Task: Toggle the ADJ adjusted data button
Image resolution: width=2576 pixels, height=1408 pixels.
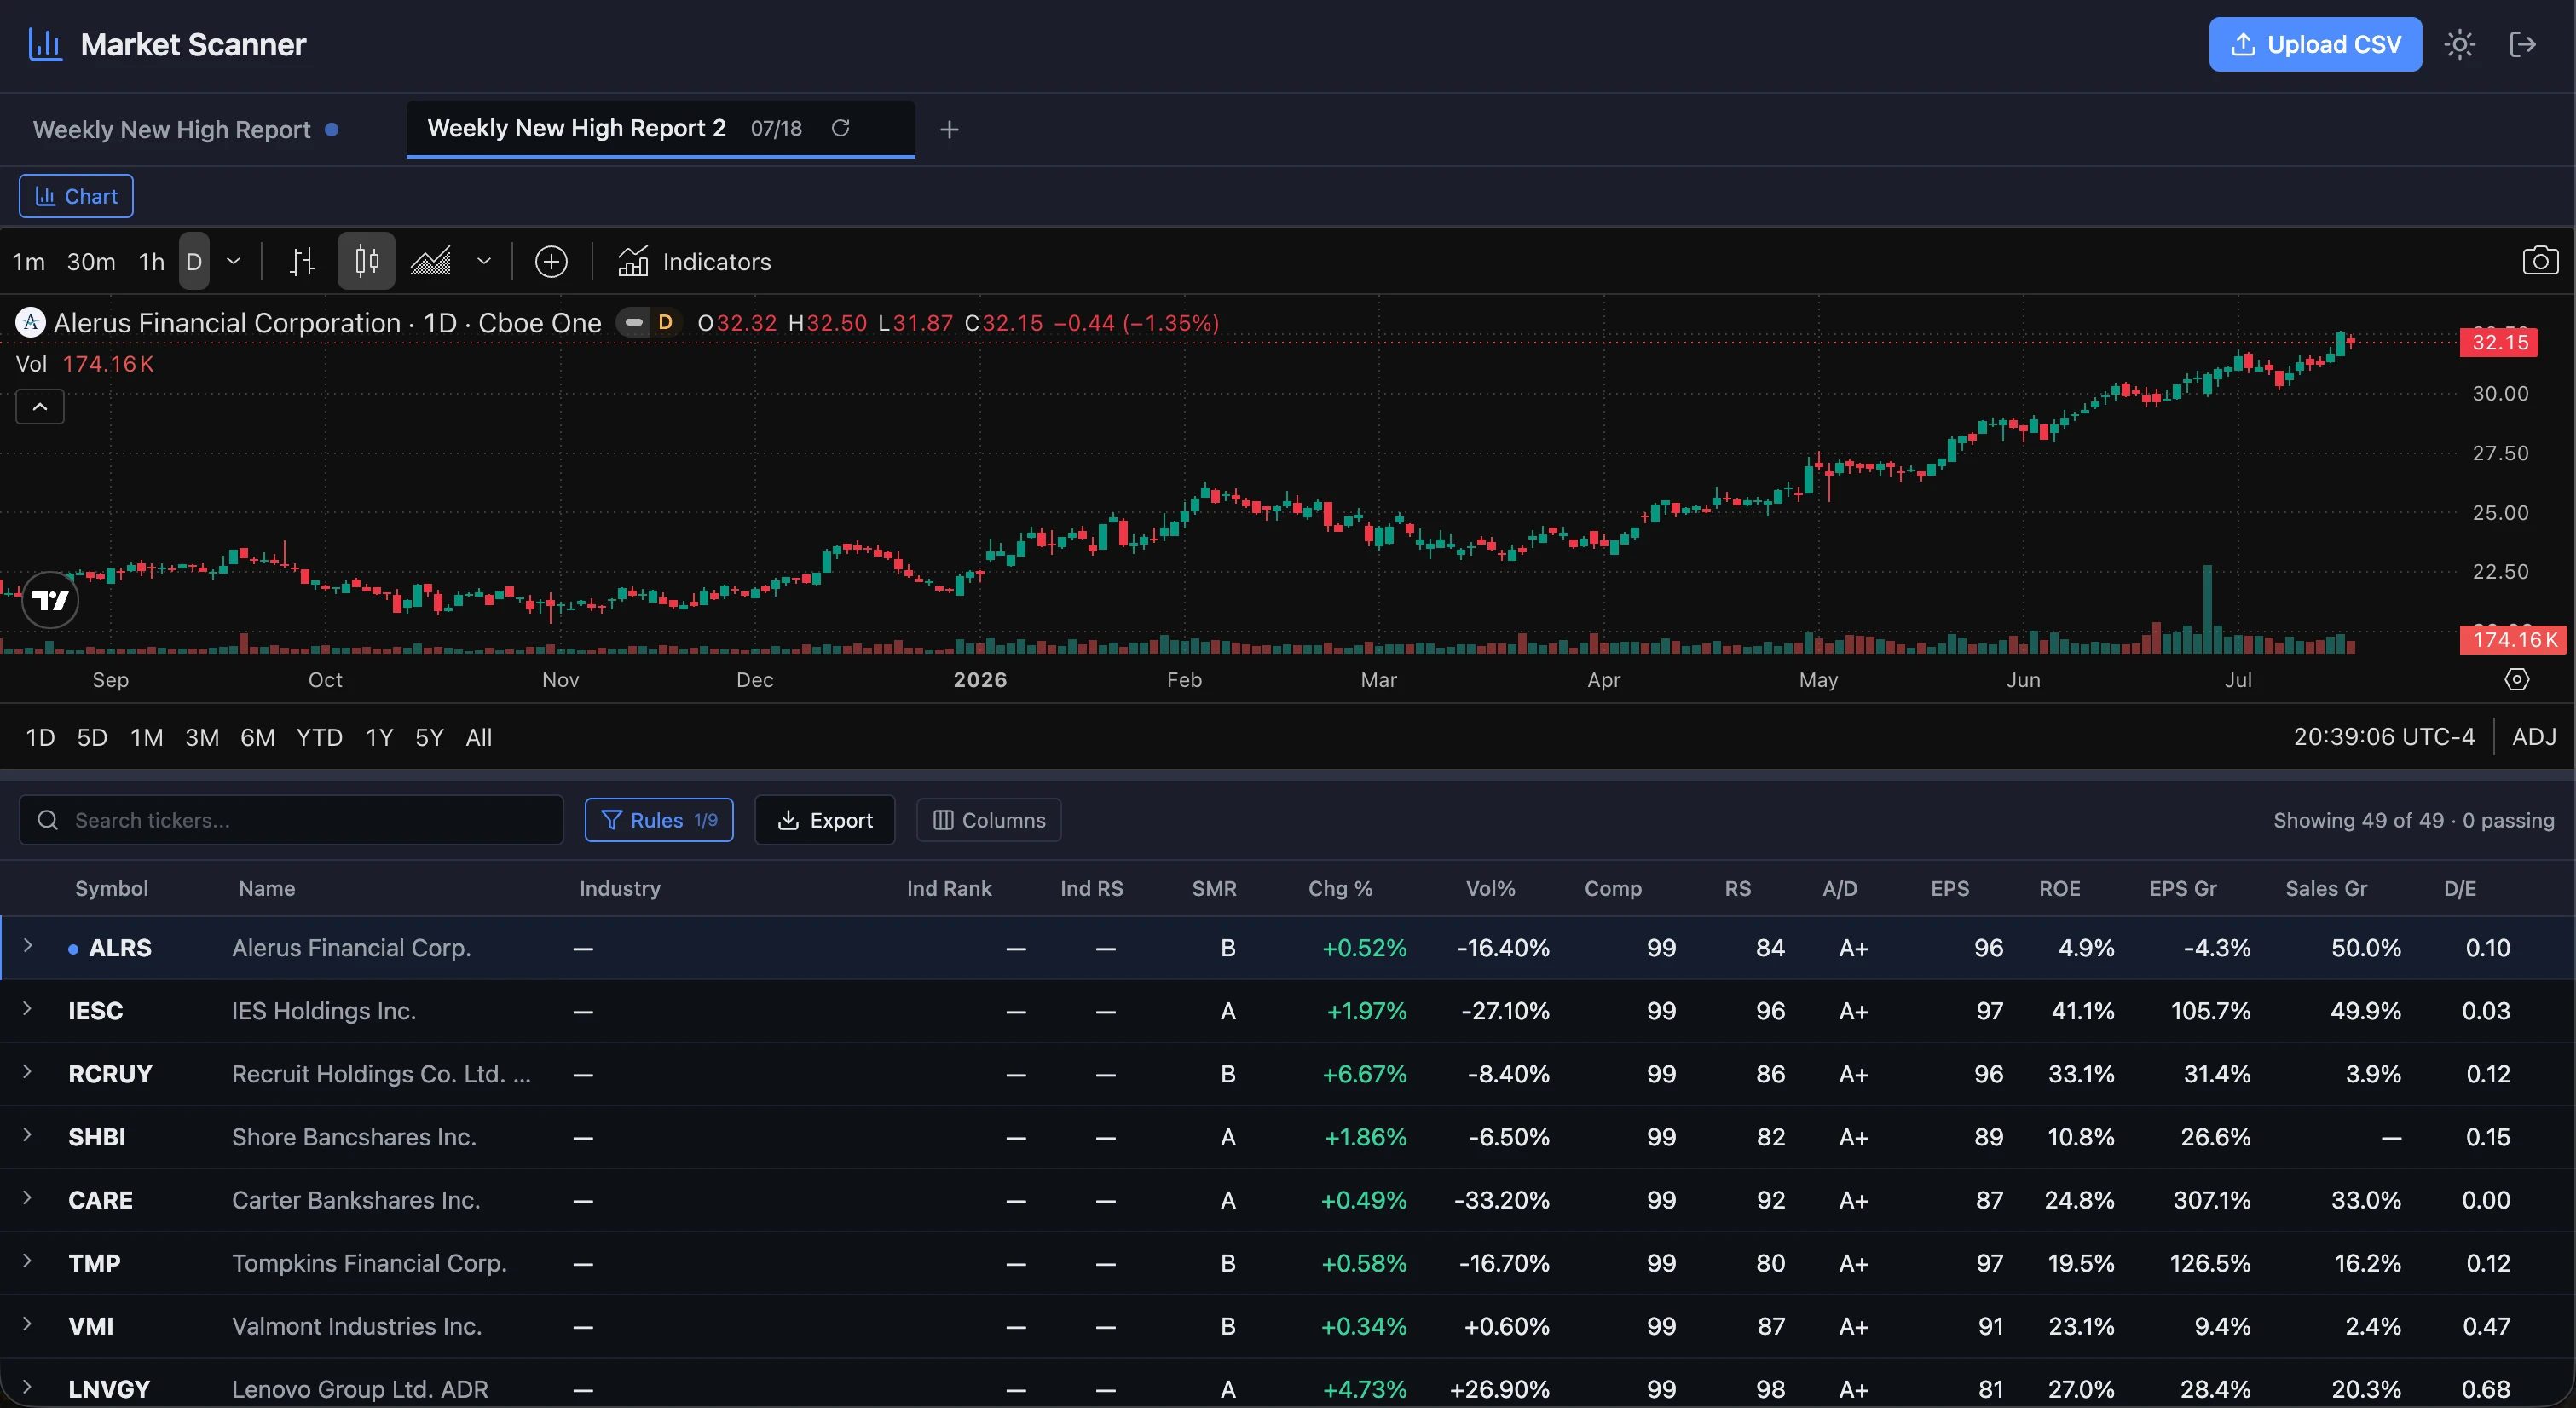Action: (x=2534, y=737)
